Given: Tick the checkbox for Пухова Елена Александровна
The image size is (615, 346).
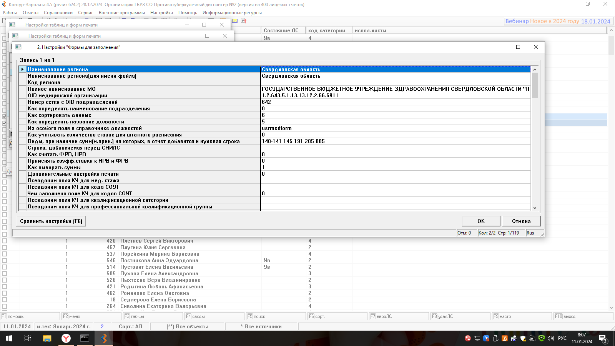Looking at the screenshot, I should (x=5, y=273).
